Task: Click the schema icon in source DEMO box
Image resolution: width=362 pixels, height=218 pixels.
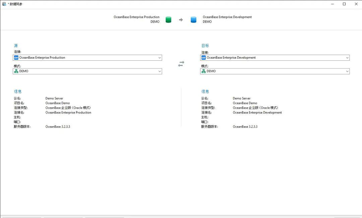Action: click(16, 71)
